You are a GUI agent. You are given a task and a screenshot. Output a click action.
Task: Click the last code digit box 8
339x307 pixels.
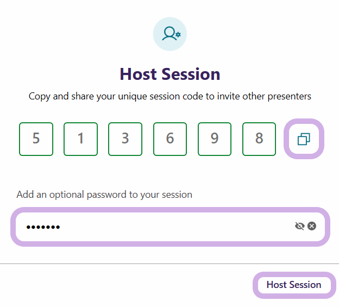[x=259, y=139]
